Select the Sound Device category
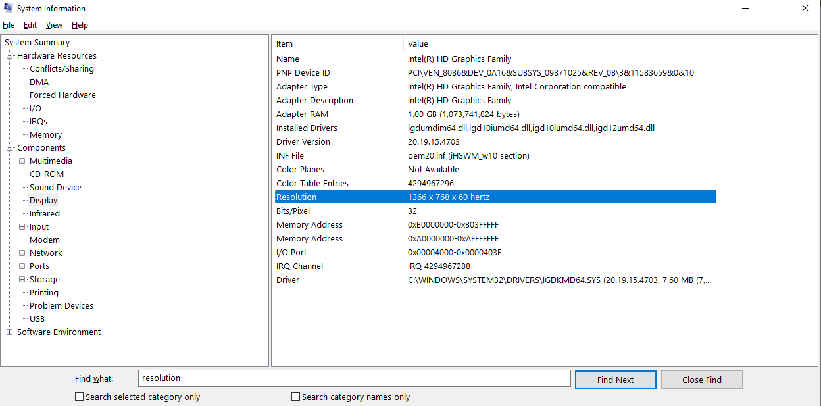The image size is (821, 406). click(x=55, y=188)
